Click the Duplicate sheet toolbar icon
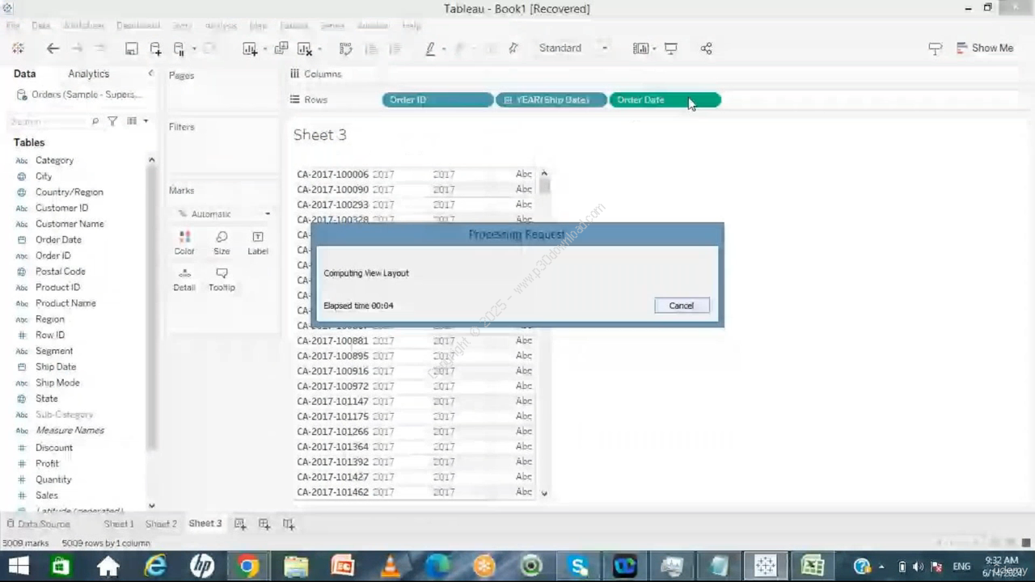 (x=281, y=48)
